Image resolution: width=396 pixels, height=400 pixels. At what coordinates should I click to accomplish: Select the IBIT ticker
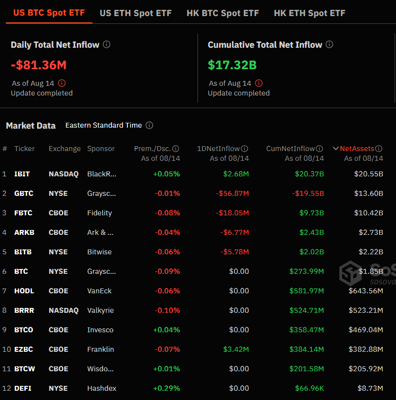23,173
